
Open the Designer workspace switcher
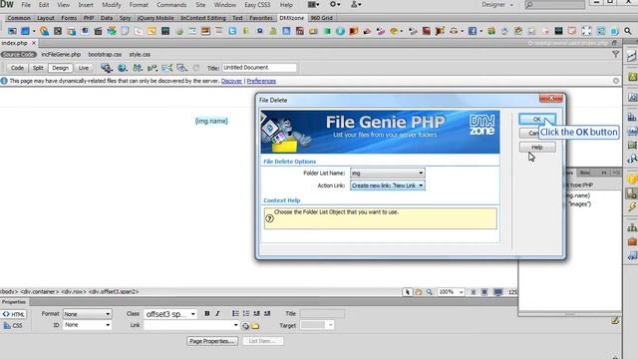tap(497, 5)
